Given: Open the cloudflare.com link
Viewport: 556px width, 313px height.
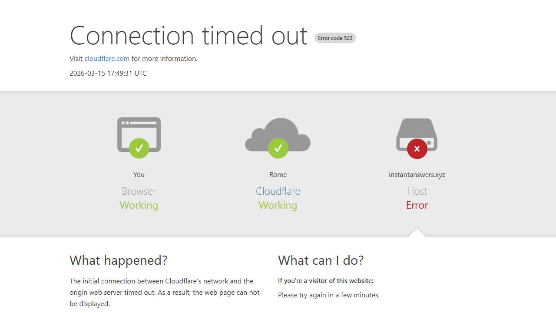Looking at the screenshot, I should click(107, 59).
